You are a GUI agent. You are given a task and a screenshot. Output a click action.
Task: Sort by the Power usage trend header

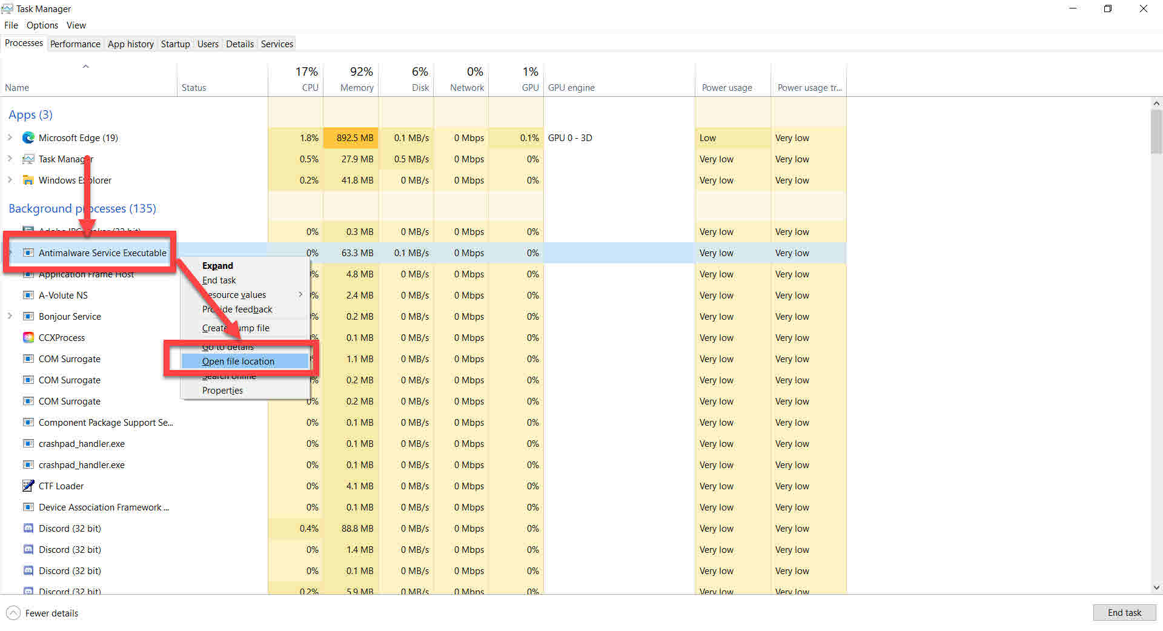point(809,79)
